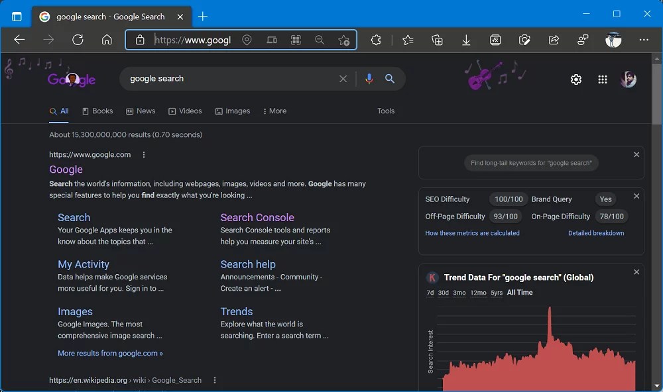Click the Keywords Everywhere K icon

432,277
